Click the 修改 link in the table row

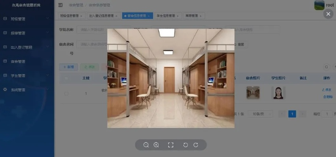[327, 90]
